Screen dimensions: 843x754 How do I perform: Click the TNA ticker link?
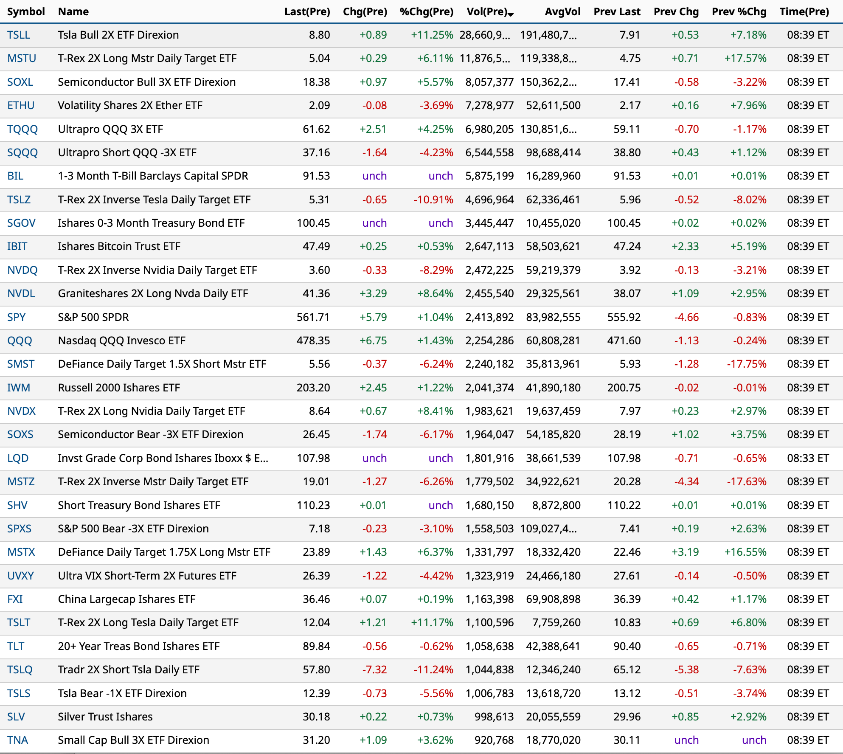pyautogui.click(x=17, y=740)
